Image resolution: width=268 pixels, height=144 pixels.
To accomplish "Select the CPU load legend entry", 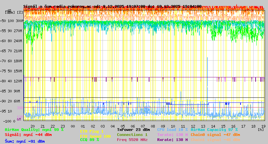I will [172, 130].
